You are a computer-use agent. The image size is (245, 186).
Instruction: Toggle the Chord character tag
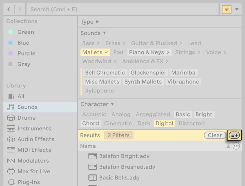[91, 123]
